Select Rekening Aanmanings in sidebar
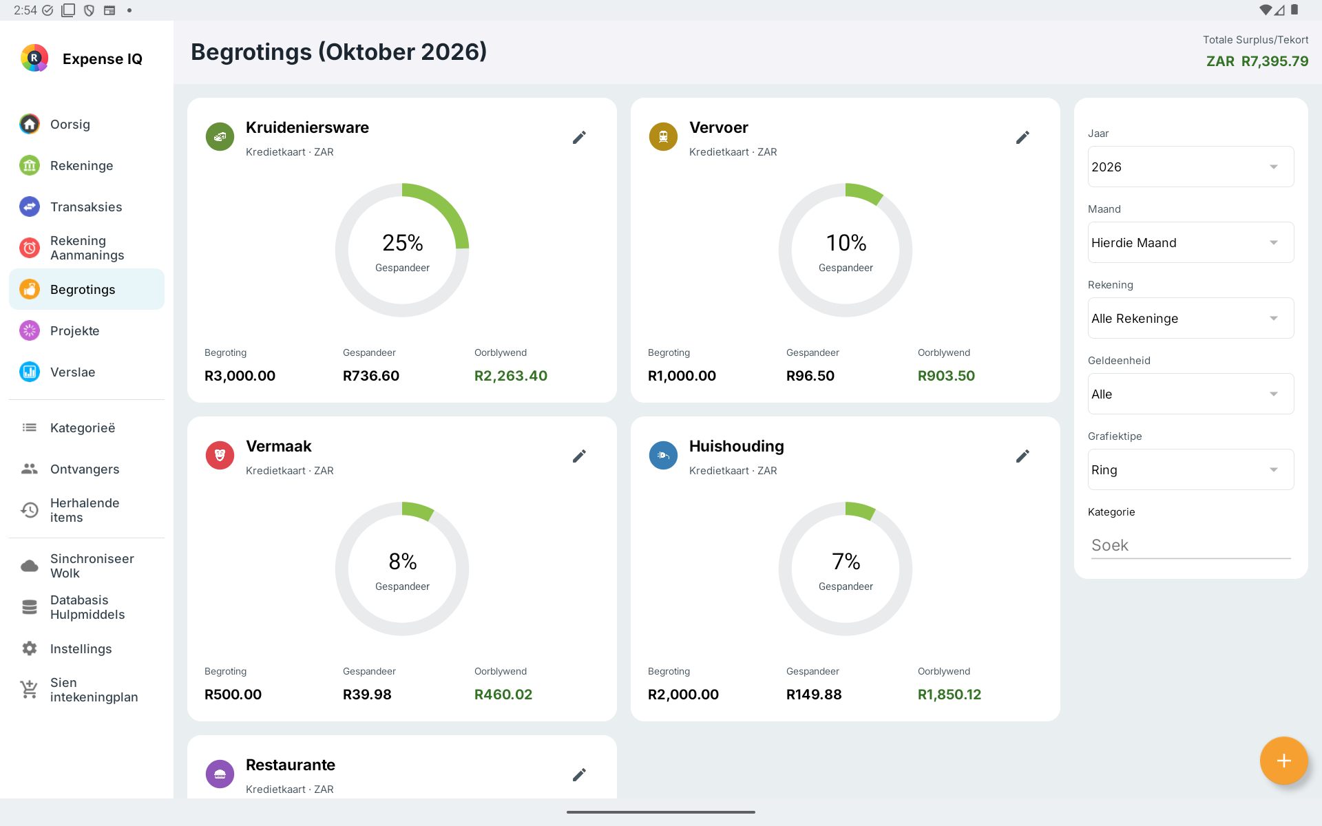This screenshot has height=826, width=1322. point(87,248)
